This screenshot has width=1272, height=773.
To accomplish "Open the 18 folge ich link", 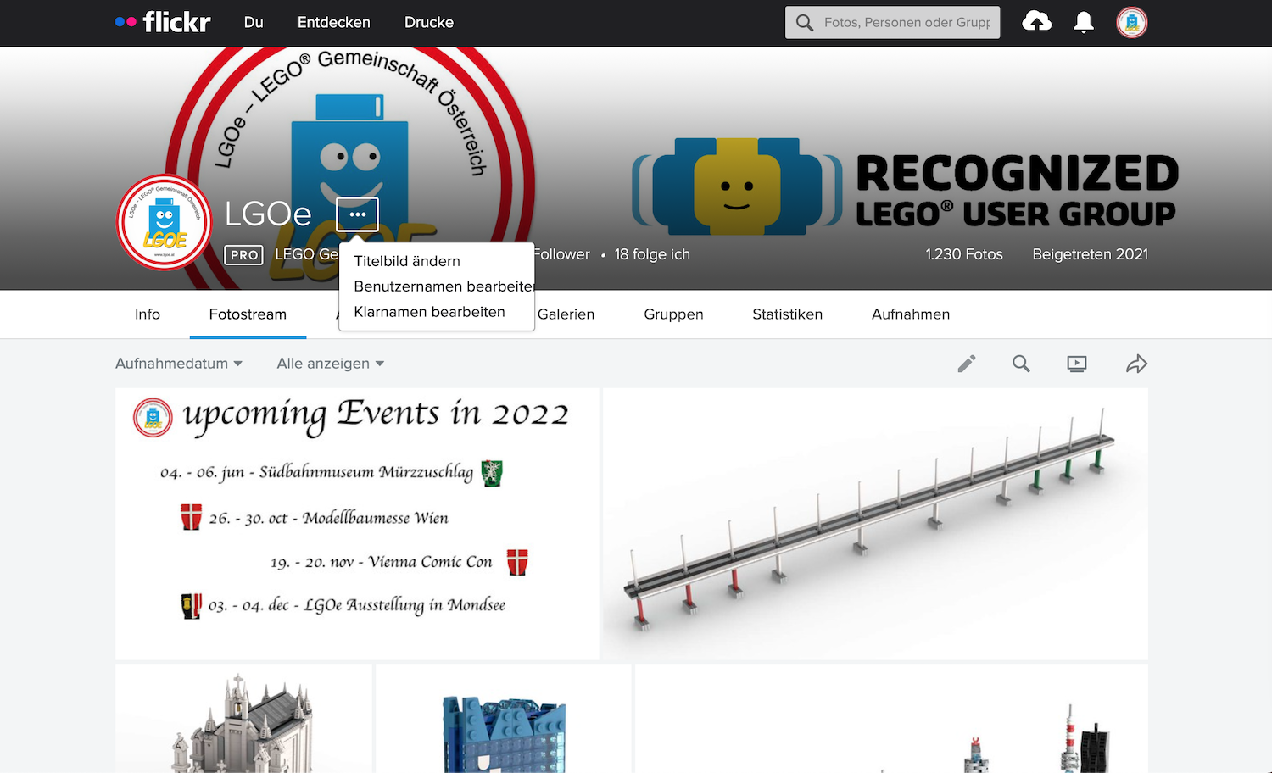I will point(652,254).
